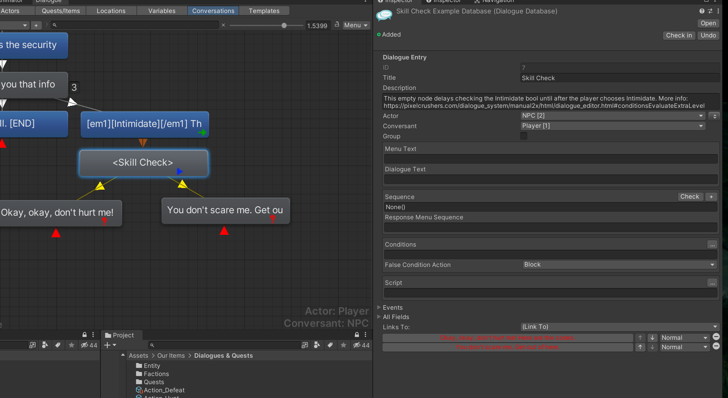Move 'Okay, okay' link down with arrow

pos(652,338)
